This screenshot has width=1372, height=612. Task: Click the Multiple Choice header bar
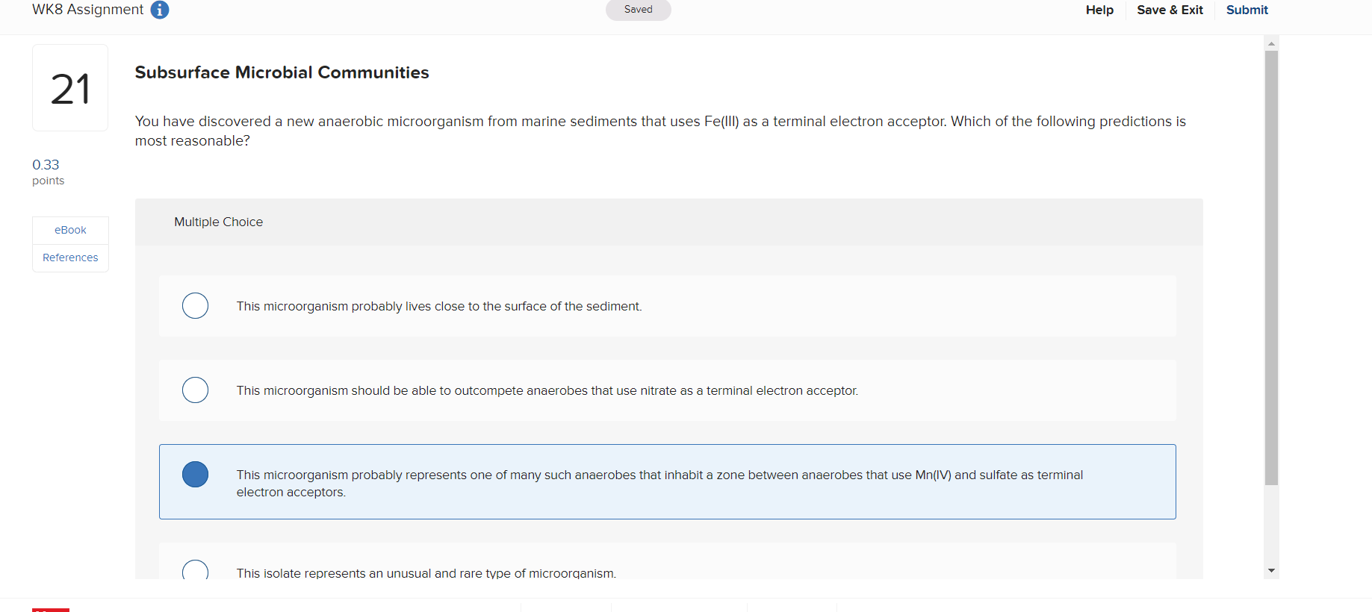(x=218, y=222)
